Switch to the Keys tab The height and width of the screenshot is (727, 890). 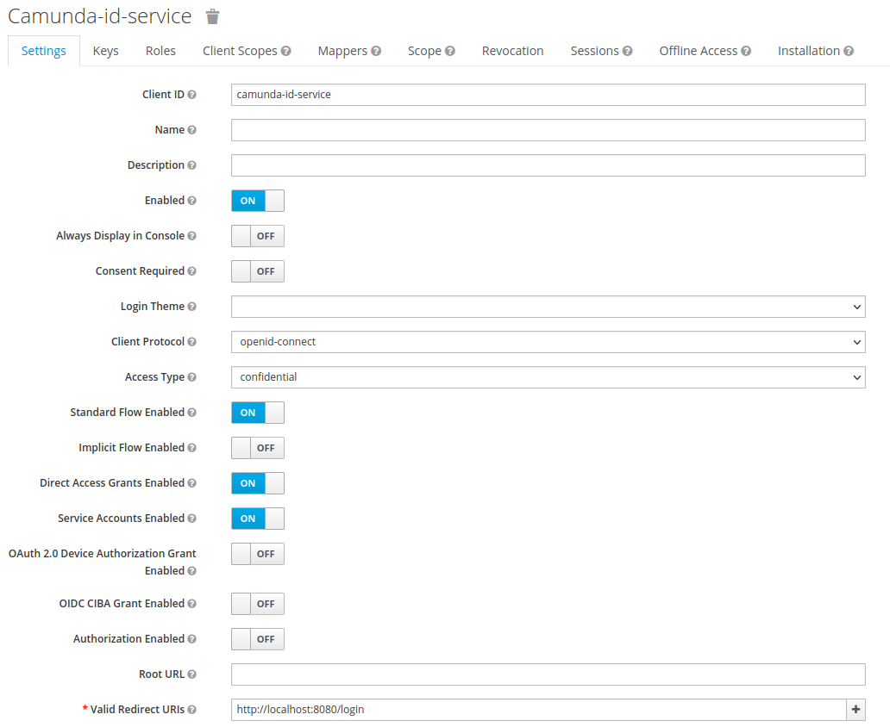(x=105, y=51)
